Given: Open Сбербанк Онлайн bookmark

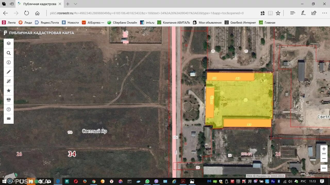Looking at the screenshot, I should click(122, 23).
